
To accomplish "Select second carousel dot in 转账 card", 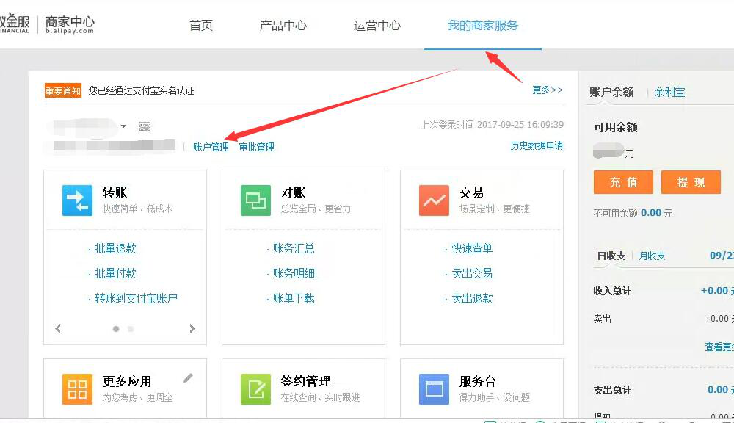I will coord(131,329).
